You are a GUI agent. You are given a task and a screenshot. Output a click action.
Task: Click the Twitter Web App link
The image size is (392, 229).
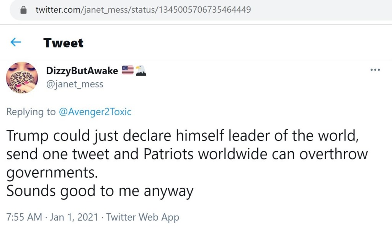point(142,217)
